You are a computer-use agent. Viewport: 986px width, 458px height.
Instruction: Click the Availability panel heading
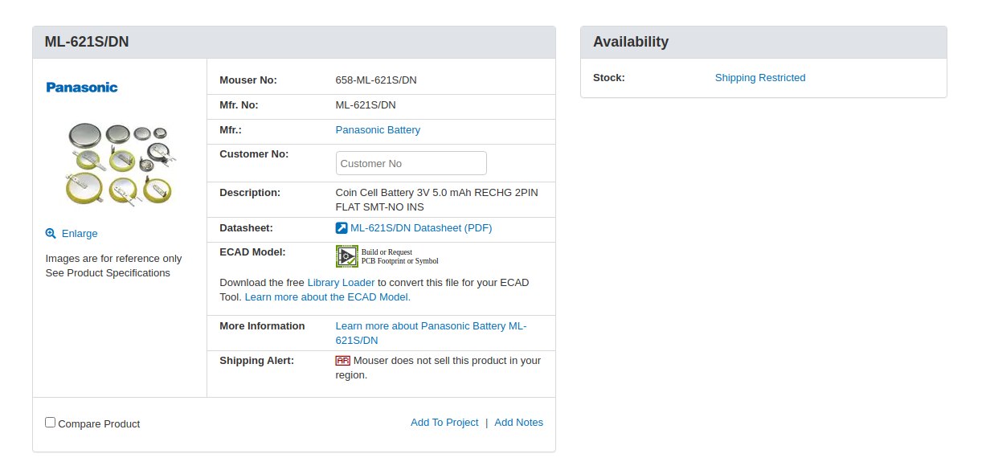[x=631, y=43]
